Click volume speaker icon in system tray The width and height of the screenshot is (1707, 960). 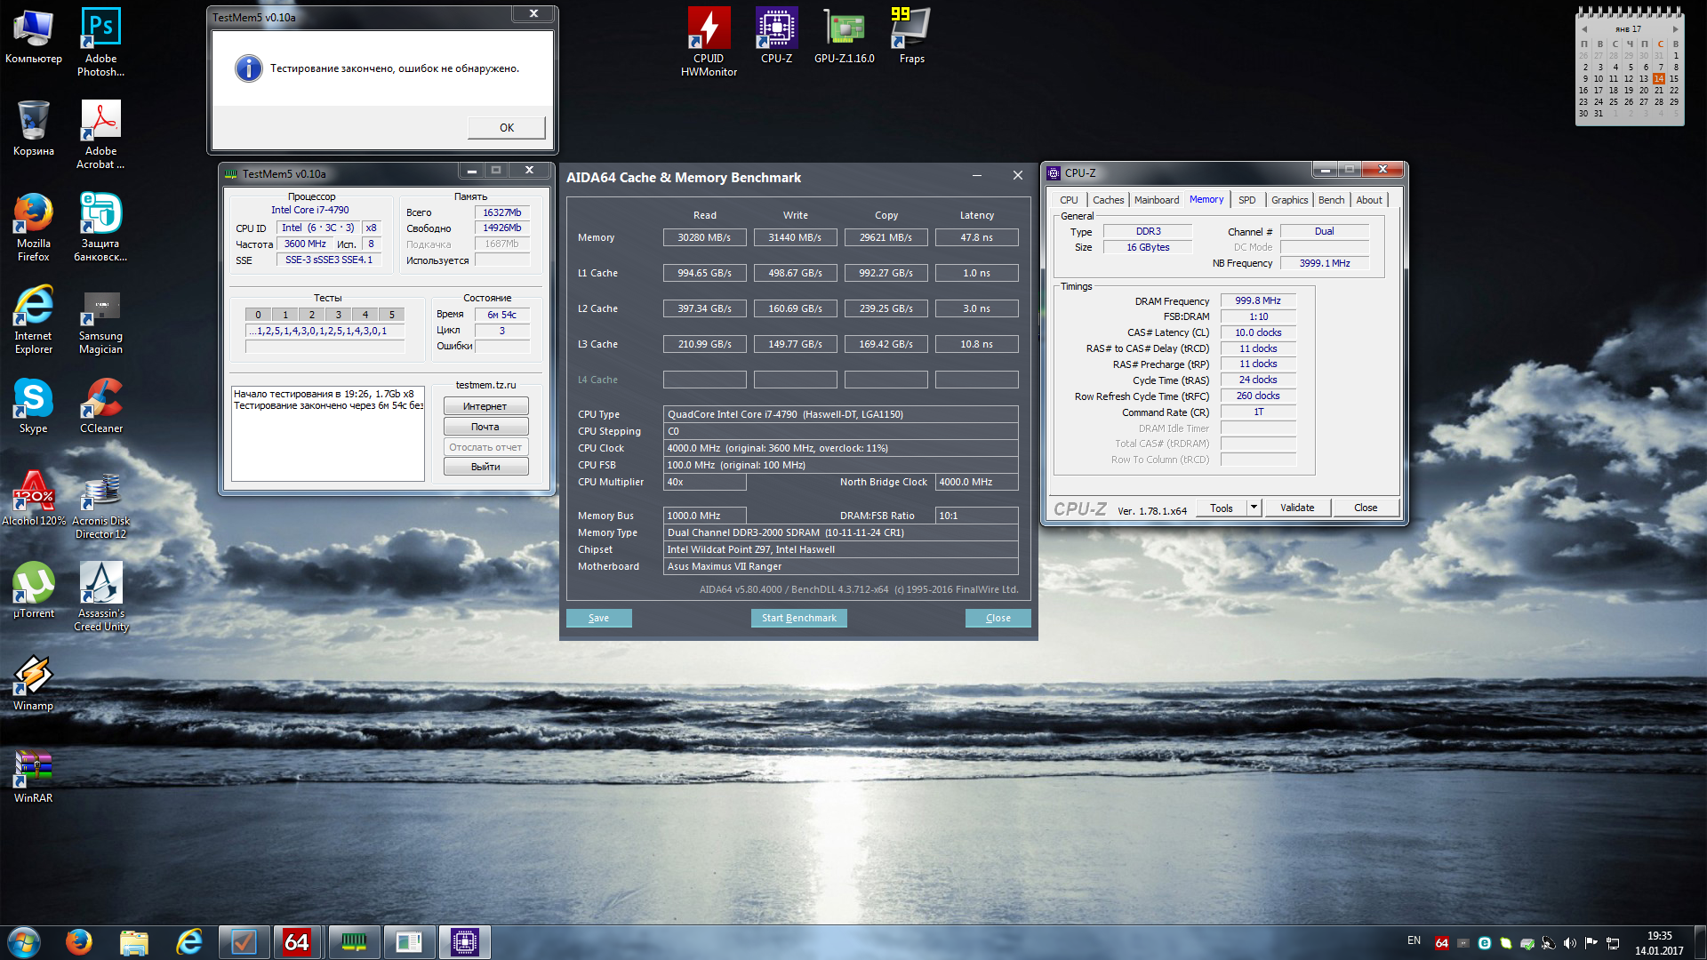pyautogui.click(x=1569, y=943)
